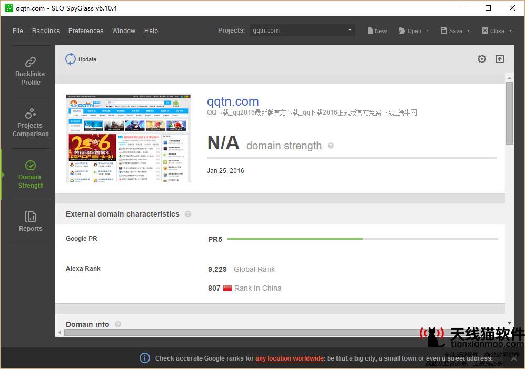This screenshot has height=369, width=525.
Task: Open the Backlinks Profile sidebar section
Action: coord(30,71)
